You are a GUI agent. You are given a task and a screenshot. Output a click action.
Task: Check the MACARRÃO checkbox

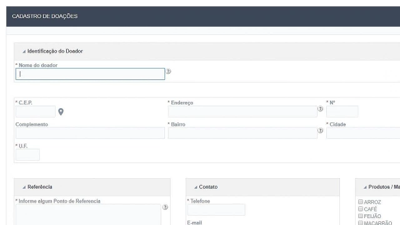pyautogui.click(x=361, y=223)
